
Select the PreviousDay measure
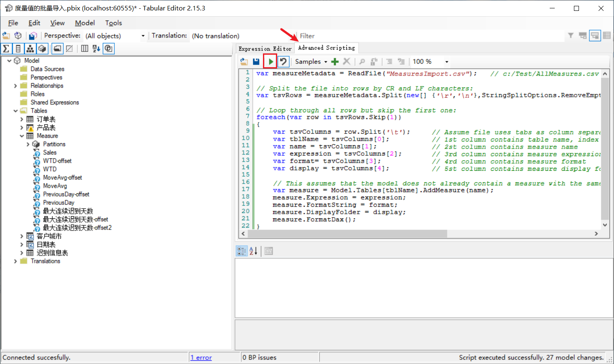coord(58,203)
